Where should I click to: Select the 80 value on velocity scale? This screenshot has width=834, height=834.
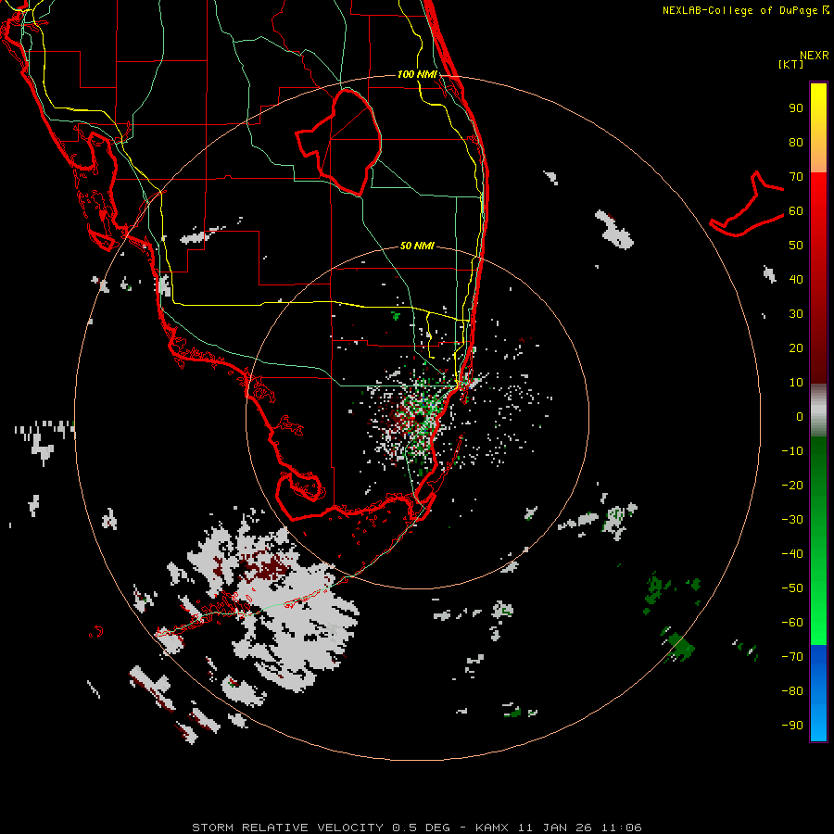(796, 143)
